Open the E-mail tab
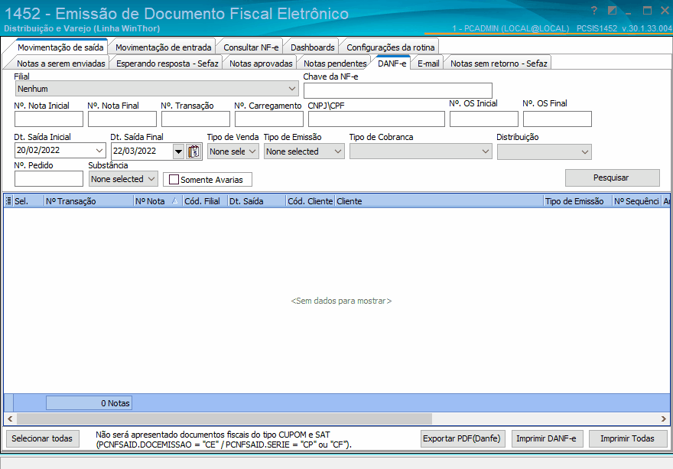 428,64
